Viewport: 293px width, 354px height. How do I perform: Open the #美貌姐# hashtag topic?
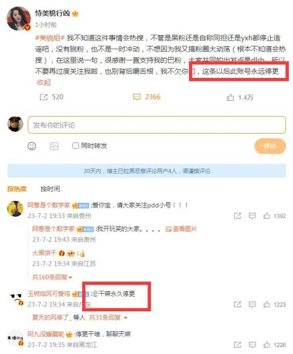tap(50, 38)
